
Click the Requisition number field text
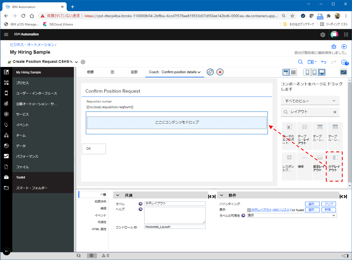110,107
